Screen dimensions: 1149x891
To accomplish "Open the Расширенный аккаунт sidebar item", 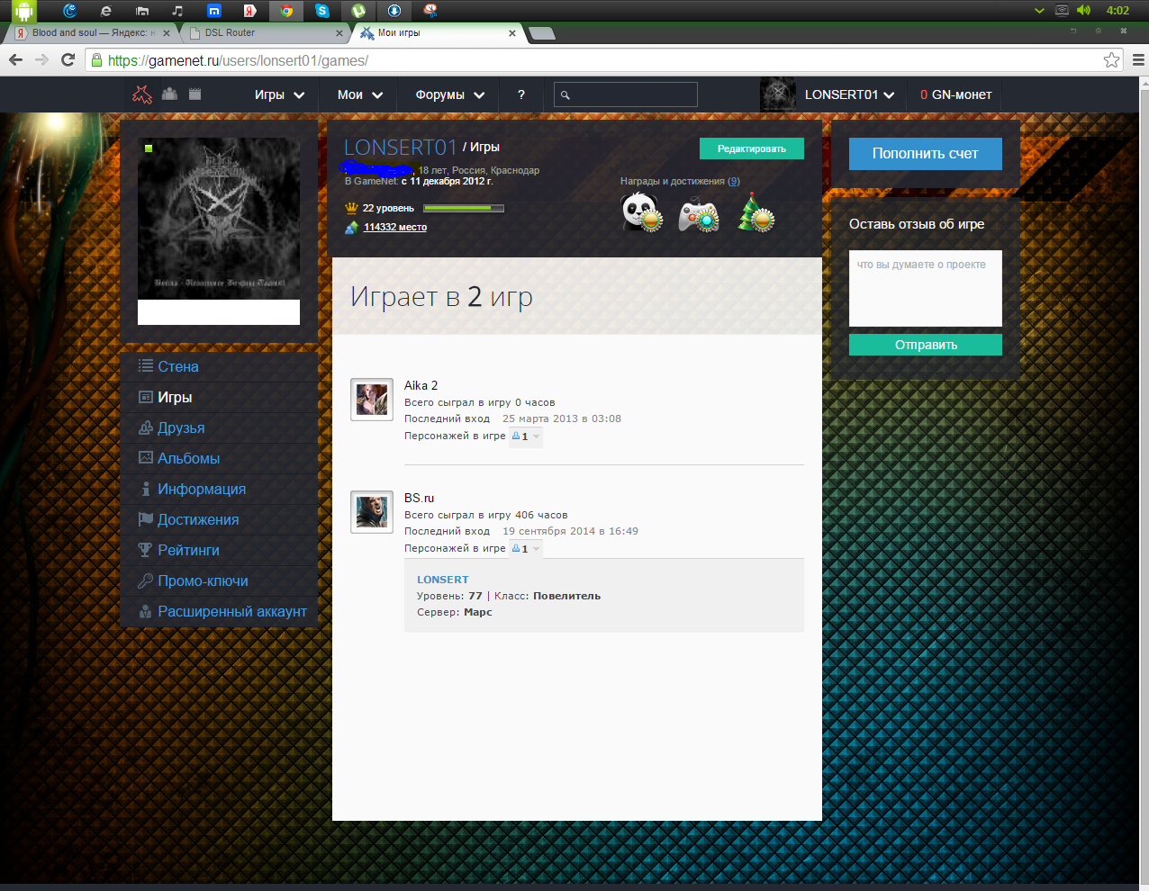I will pos(219,611).
